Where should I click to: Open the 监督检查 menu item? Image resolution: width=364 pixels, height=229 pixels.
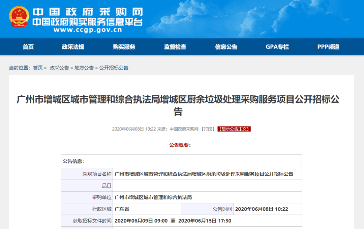coord(175,47)
